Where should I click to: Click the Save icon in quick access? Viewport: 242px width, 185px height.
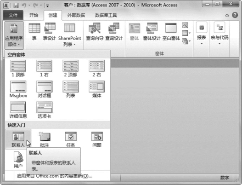click(16, 6)
